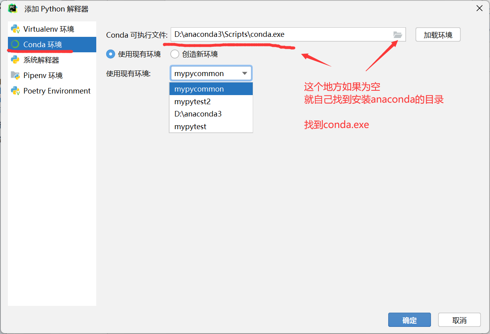
Task: Click the folder browse icon for conda executable
Action: coord(398,35)
